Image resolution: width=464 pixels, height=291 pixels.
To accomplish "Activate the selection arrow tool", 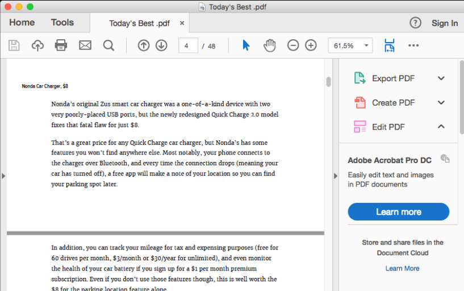I will coord(246,45).
